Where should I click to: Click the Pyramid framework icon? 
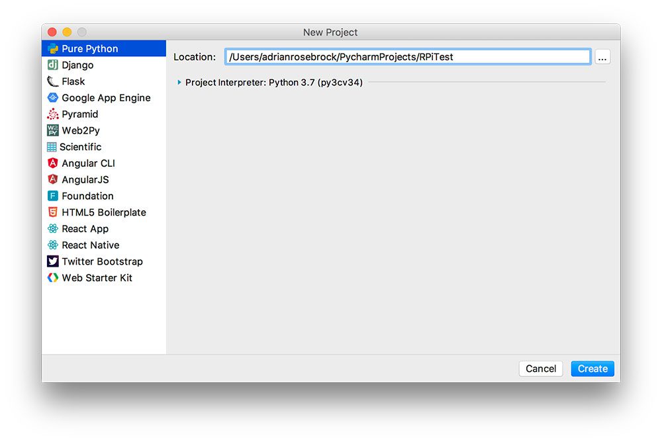pyautogui.click(x=53, y=114)
